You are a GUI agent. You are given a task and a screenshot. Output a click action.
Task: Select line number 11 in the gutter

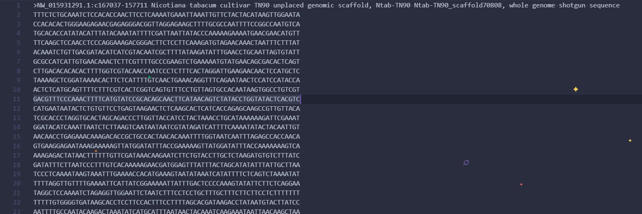coord(17,99)
